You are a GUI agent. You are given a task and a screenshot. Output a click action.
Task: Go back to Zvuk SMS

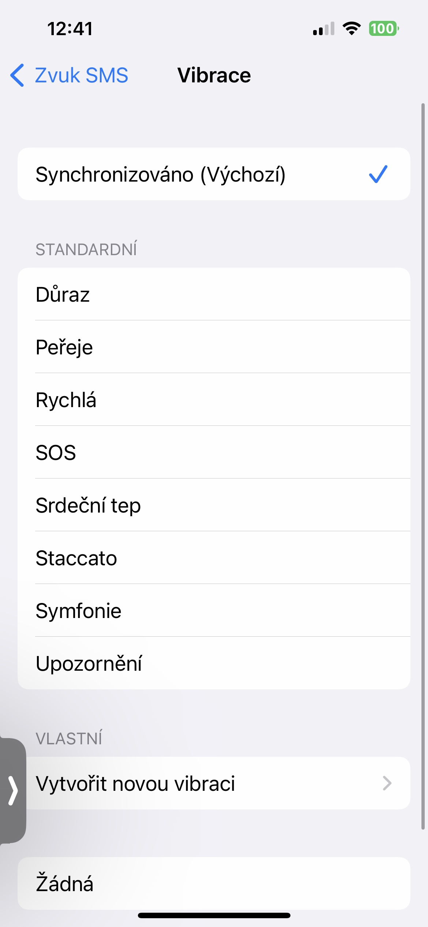point(81,75)
